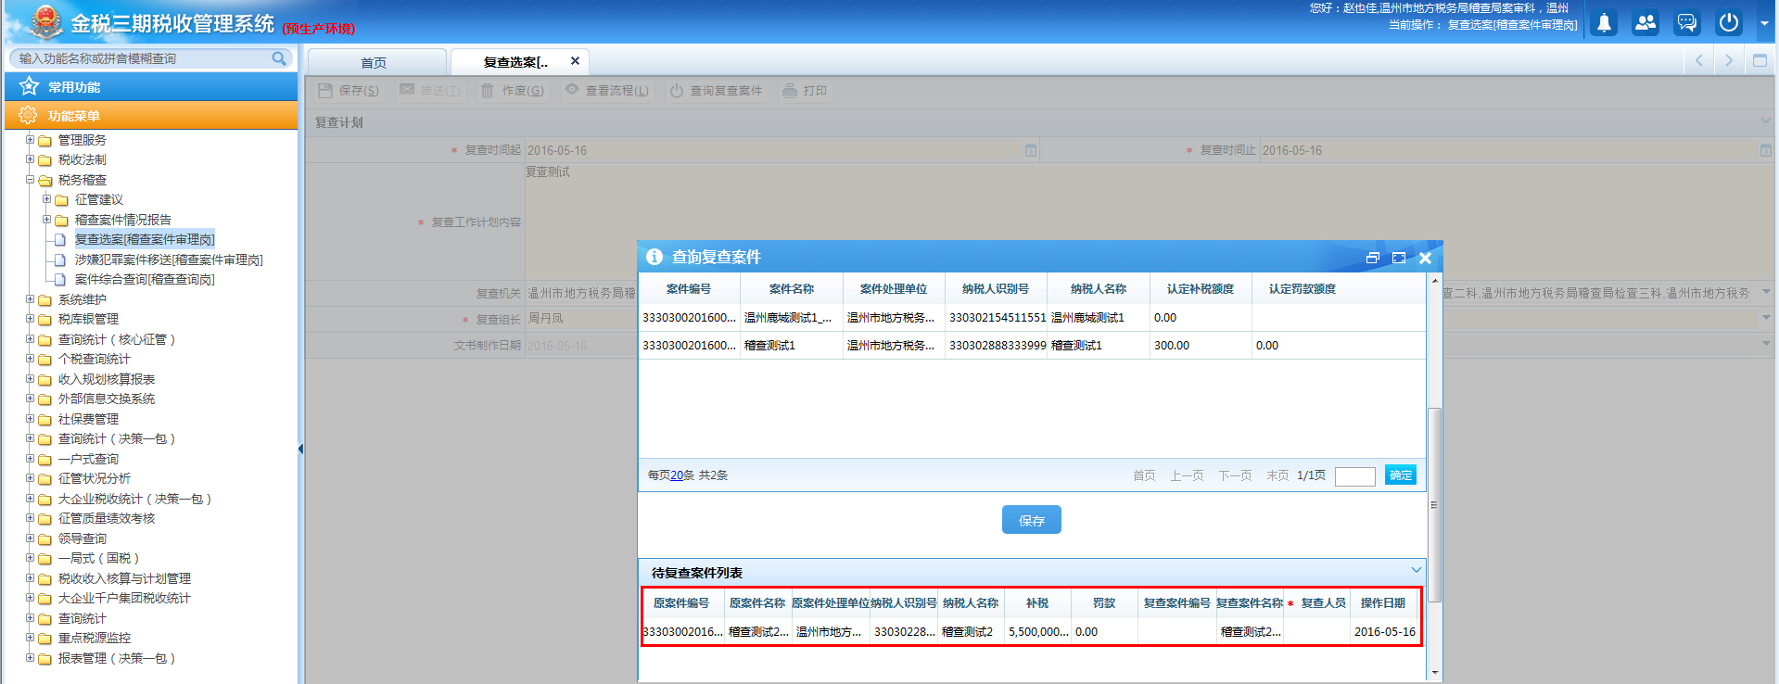Screen dimensions: 1779x684
Task: Switch to 首页 tab
Action: 375,62
